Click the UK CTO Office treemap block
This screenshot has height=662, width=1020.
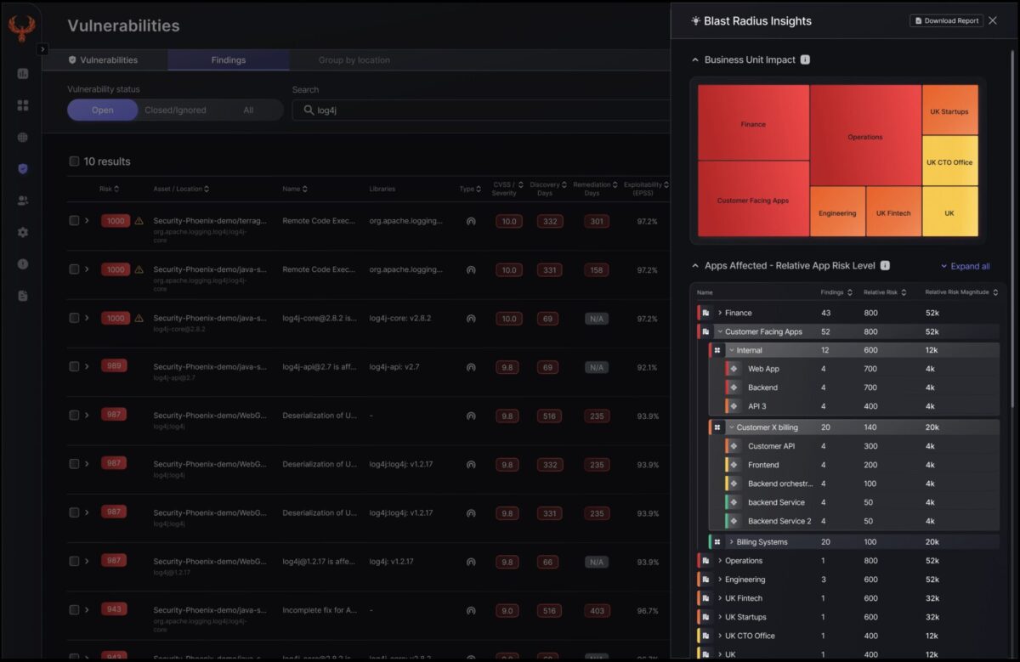(x=949, y=161)
